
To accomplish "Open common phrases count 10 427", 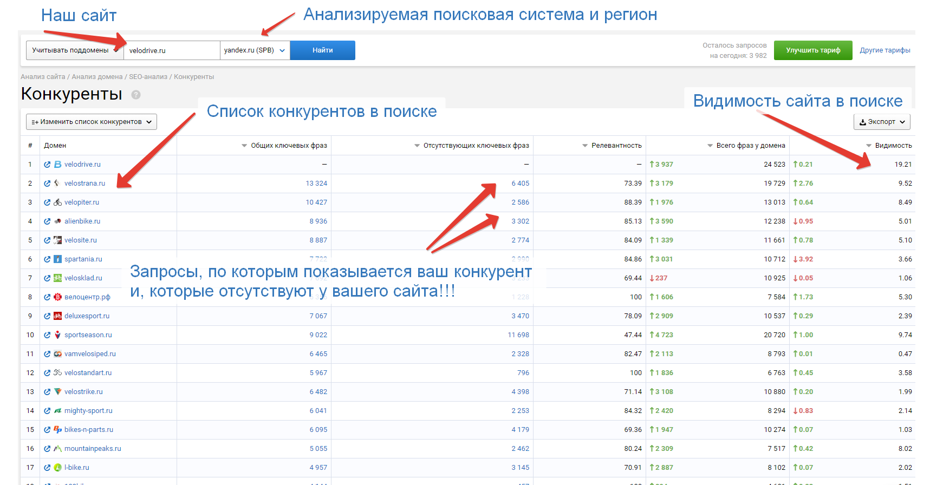I will click(x=316, y=202).
